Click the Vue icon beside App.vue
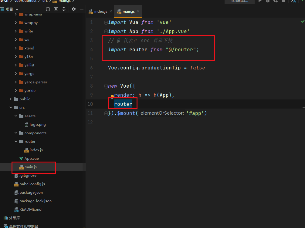Image resolution: width=305 pixels, height=228 pixels. coord(21,158)
